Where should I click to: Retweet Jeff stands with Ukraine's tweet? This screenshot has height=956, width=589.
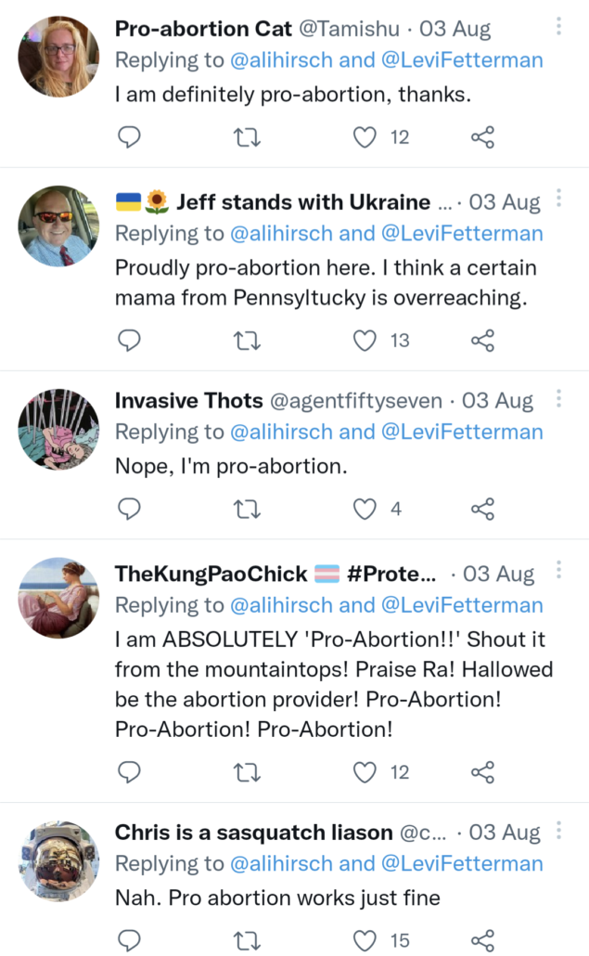[x=246, y=341]
